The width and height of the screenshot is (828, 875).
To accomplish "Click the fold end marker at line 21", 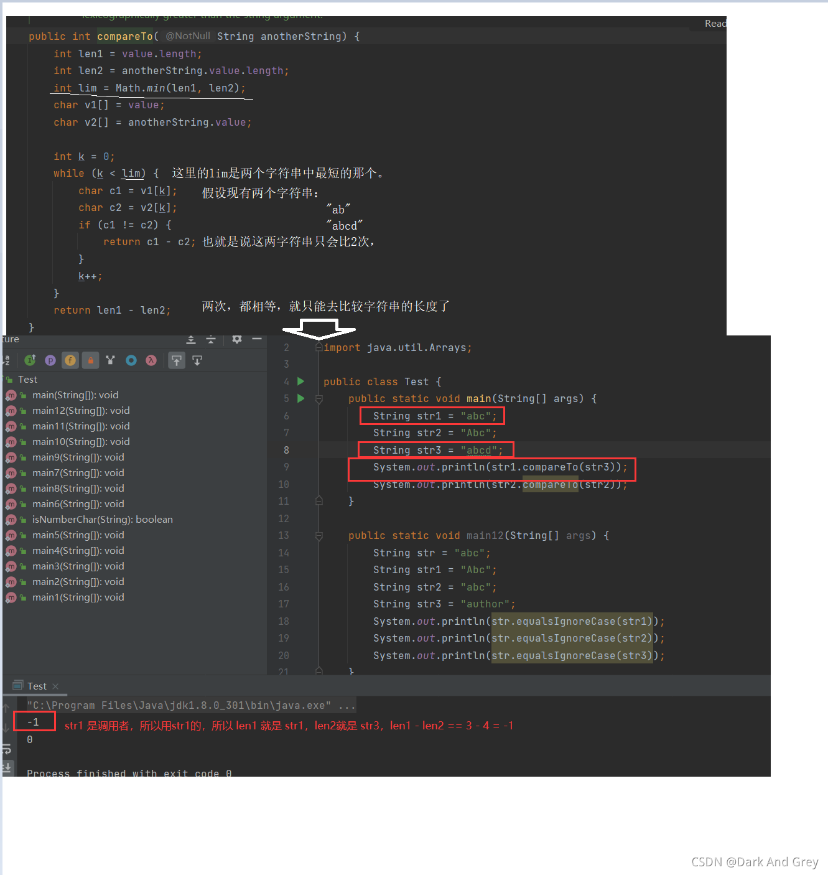I will 319,671.
